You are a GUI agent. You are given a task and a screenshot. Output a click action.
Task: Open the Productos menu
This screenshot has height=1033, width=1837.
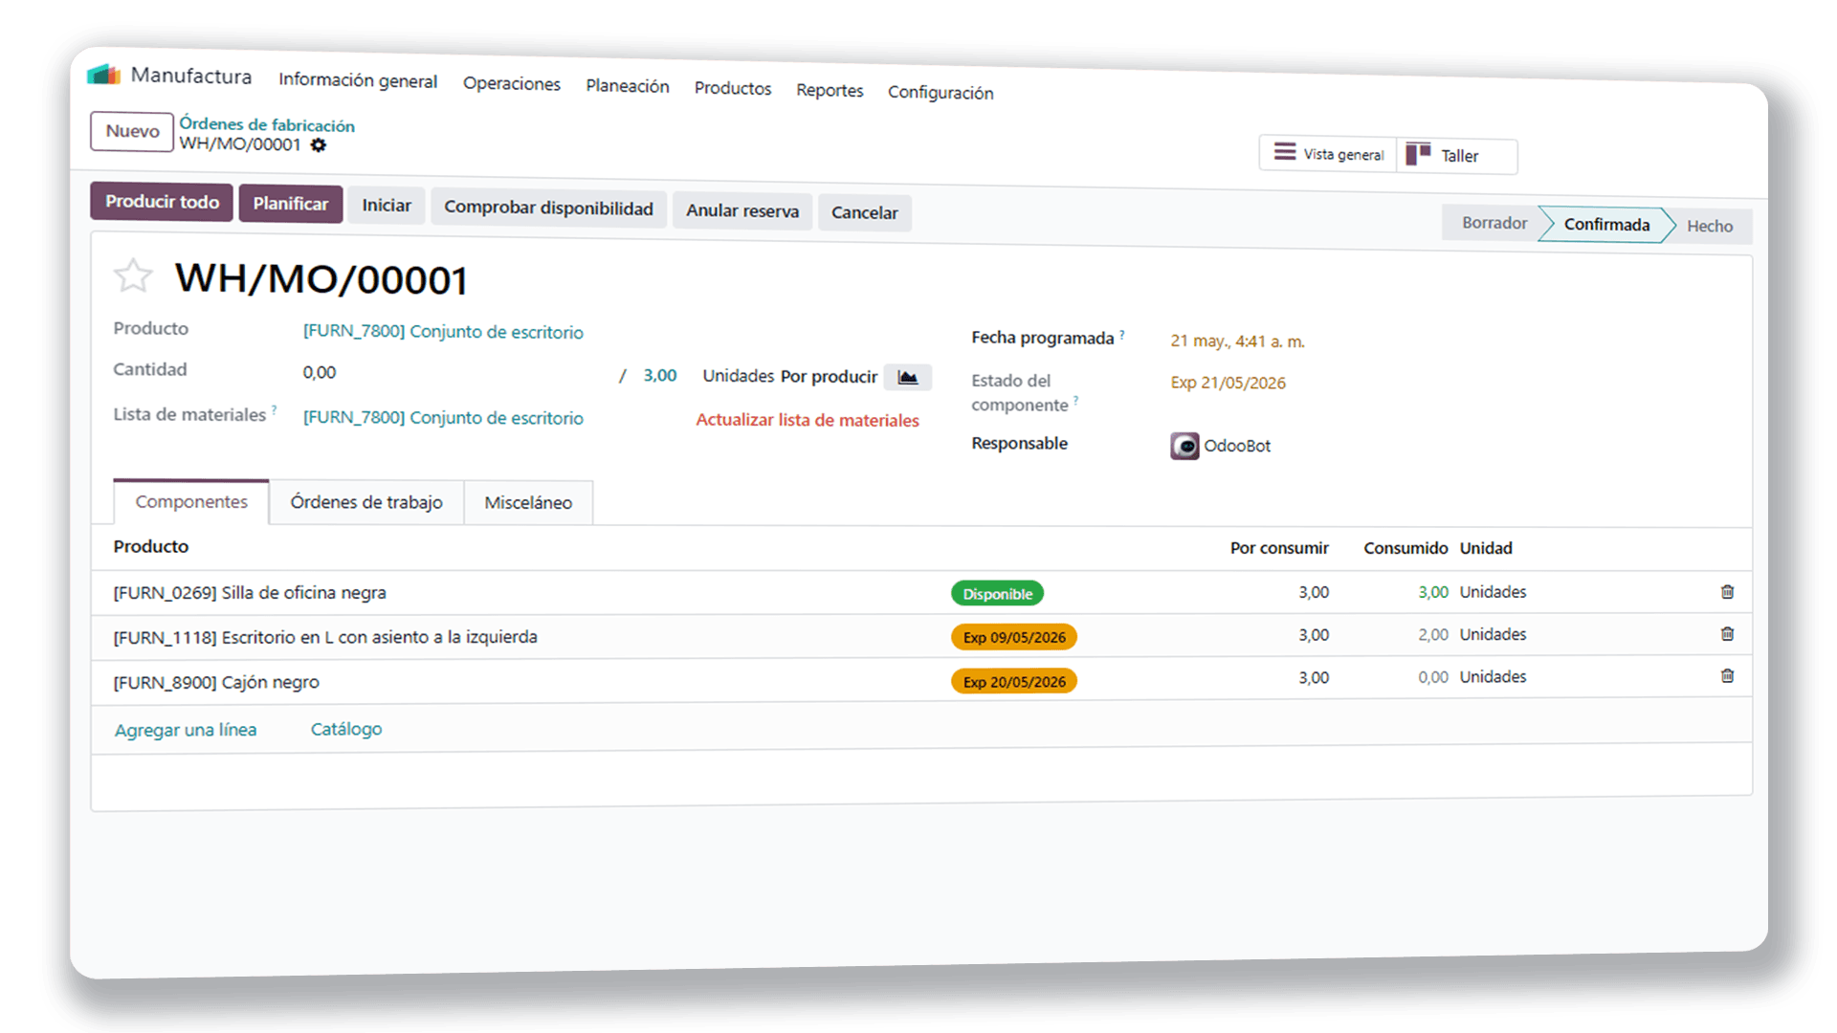tap(733, 88)
